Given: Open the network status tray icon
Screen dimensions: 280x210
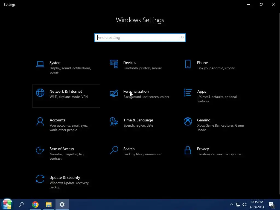Looking at the screenshot, I should click(238, 205).
